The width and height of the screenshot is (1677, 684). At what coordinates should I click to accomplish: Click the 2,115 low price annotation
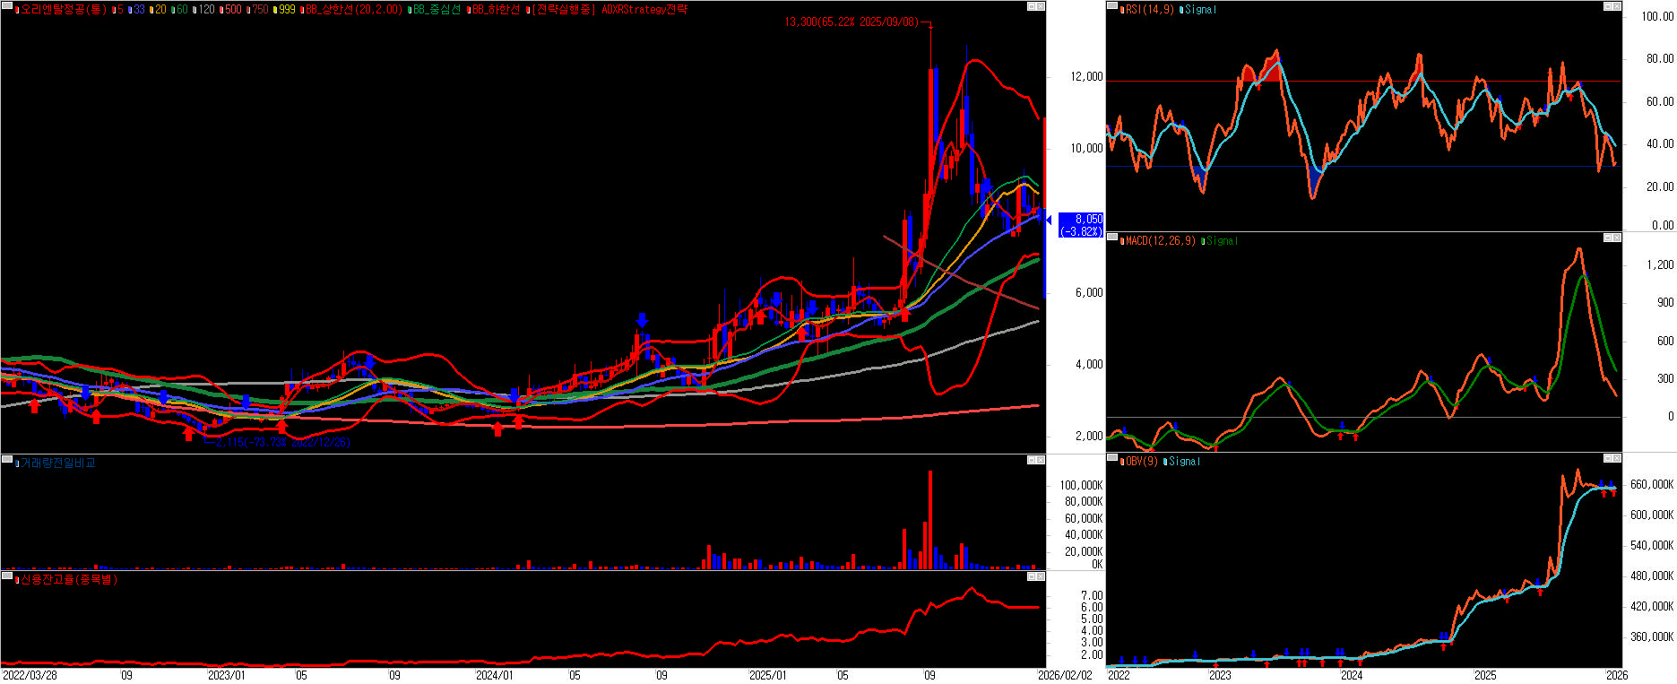pos(282,442)
